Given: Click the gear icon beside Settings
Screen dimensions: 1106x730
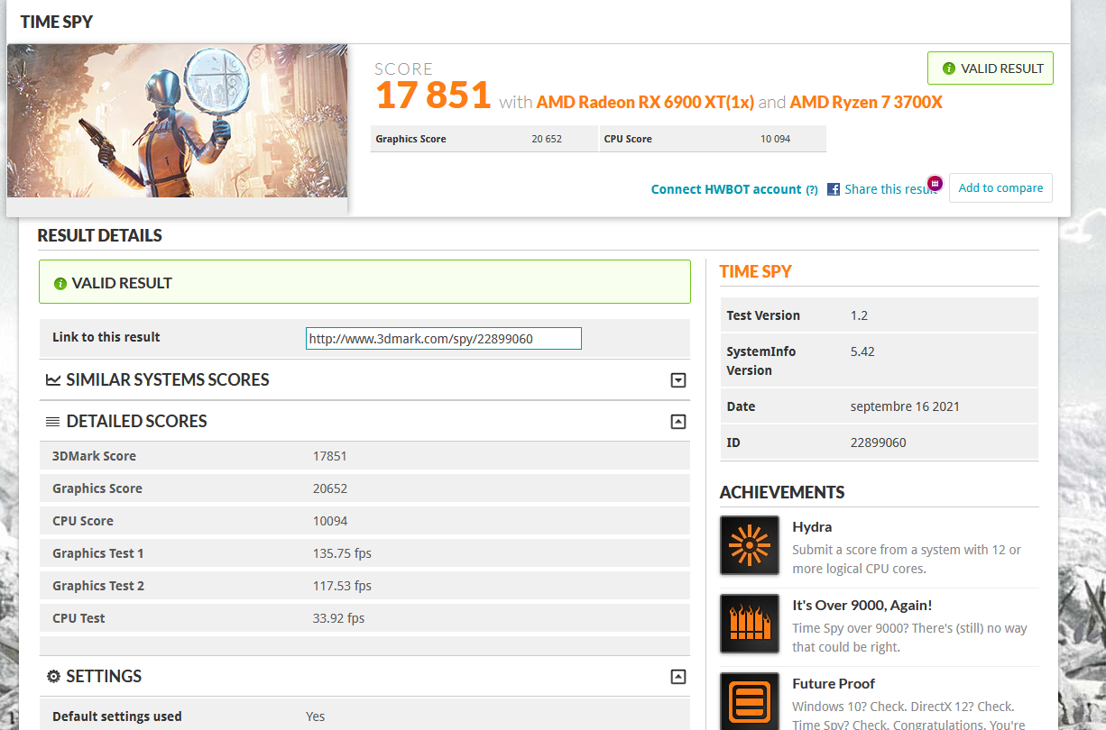Looking at the screenshot, I should coord(53,677).
